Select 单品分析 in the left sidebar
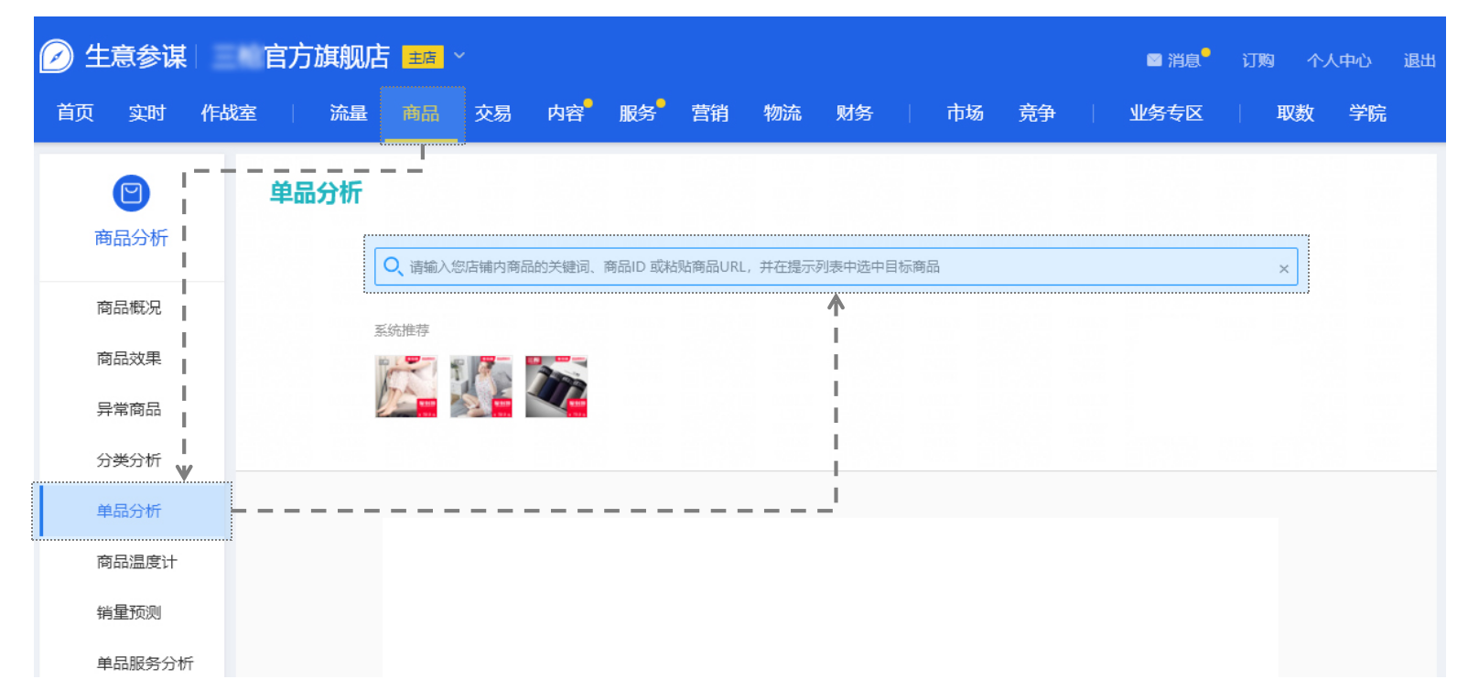The image size is (1468, 690). pyautogui.click(x=129, y=511)
